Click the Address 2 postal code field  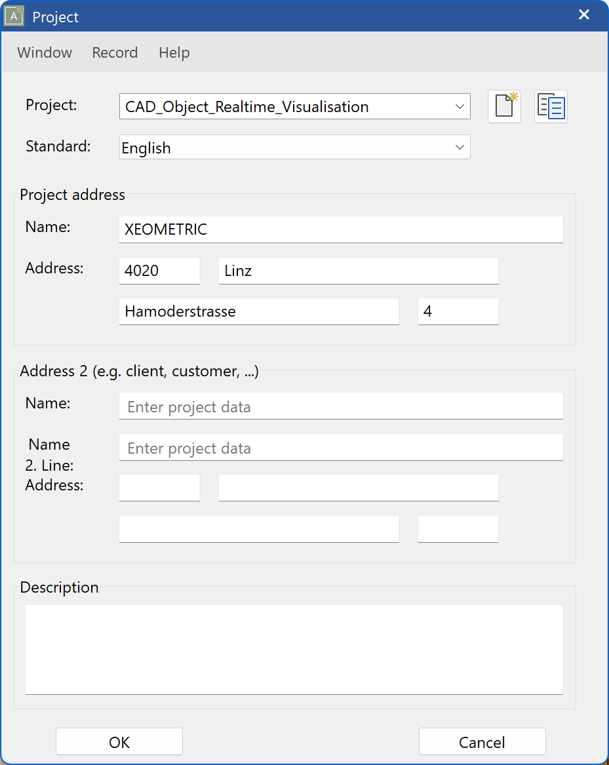159,488
